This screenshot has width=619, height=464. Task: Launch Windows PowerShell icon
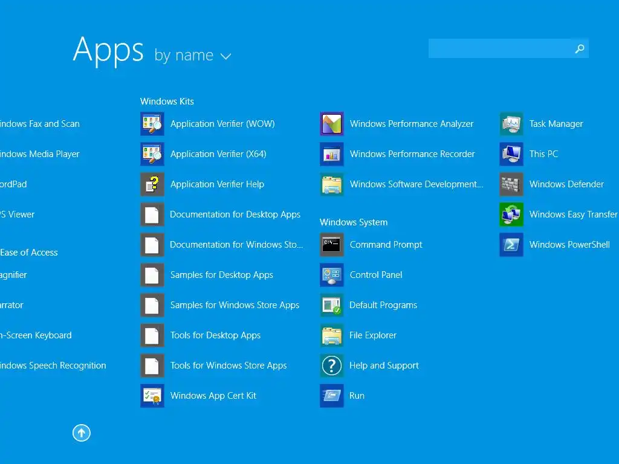pyautogui.click(x=511, y=245)
